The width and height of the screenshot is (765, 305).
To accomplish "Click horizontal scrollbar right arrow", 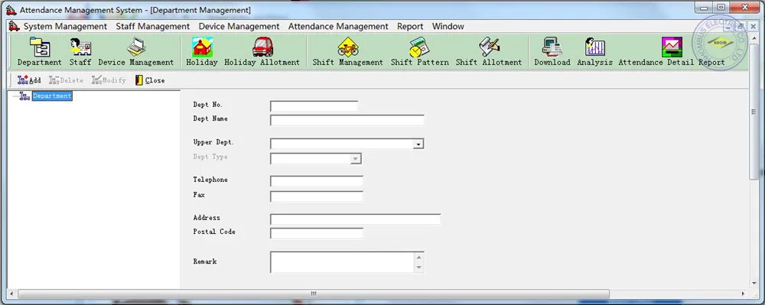I will (744, 294).
